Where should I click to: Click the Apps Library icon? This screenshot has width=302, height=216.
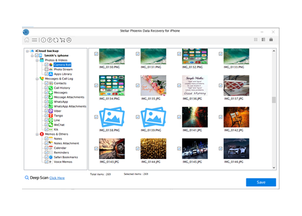tap(51, 74)
